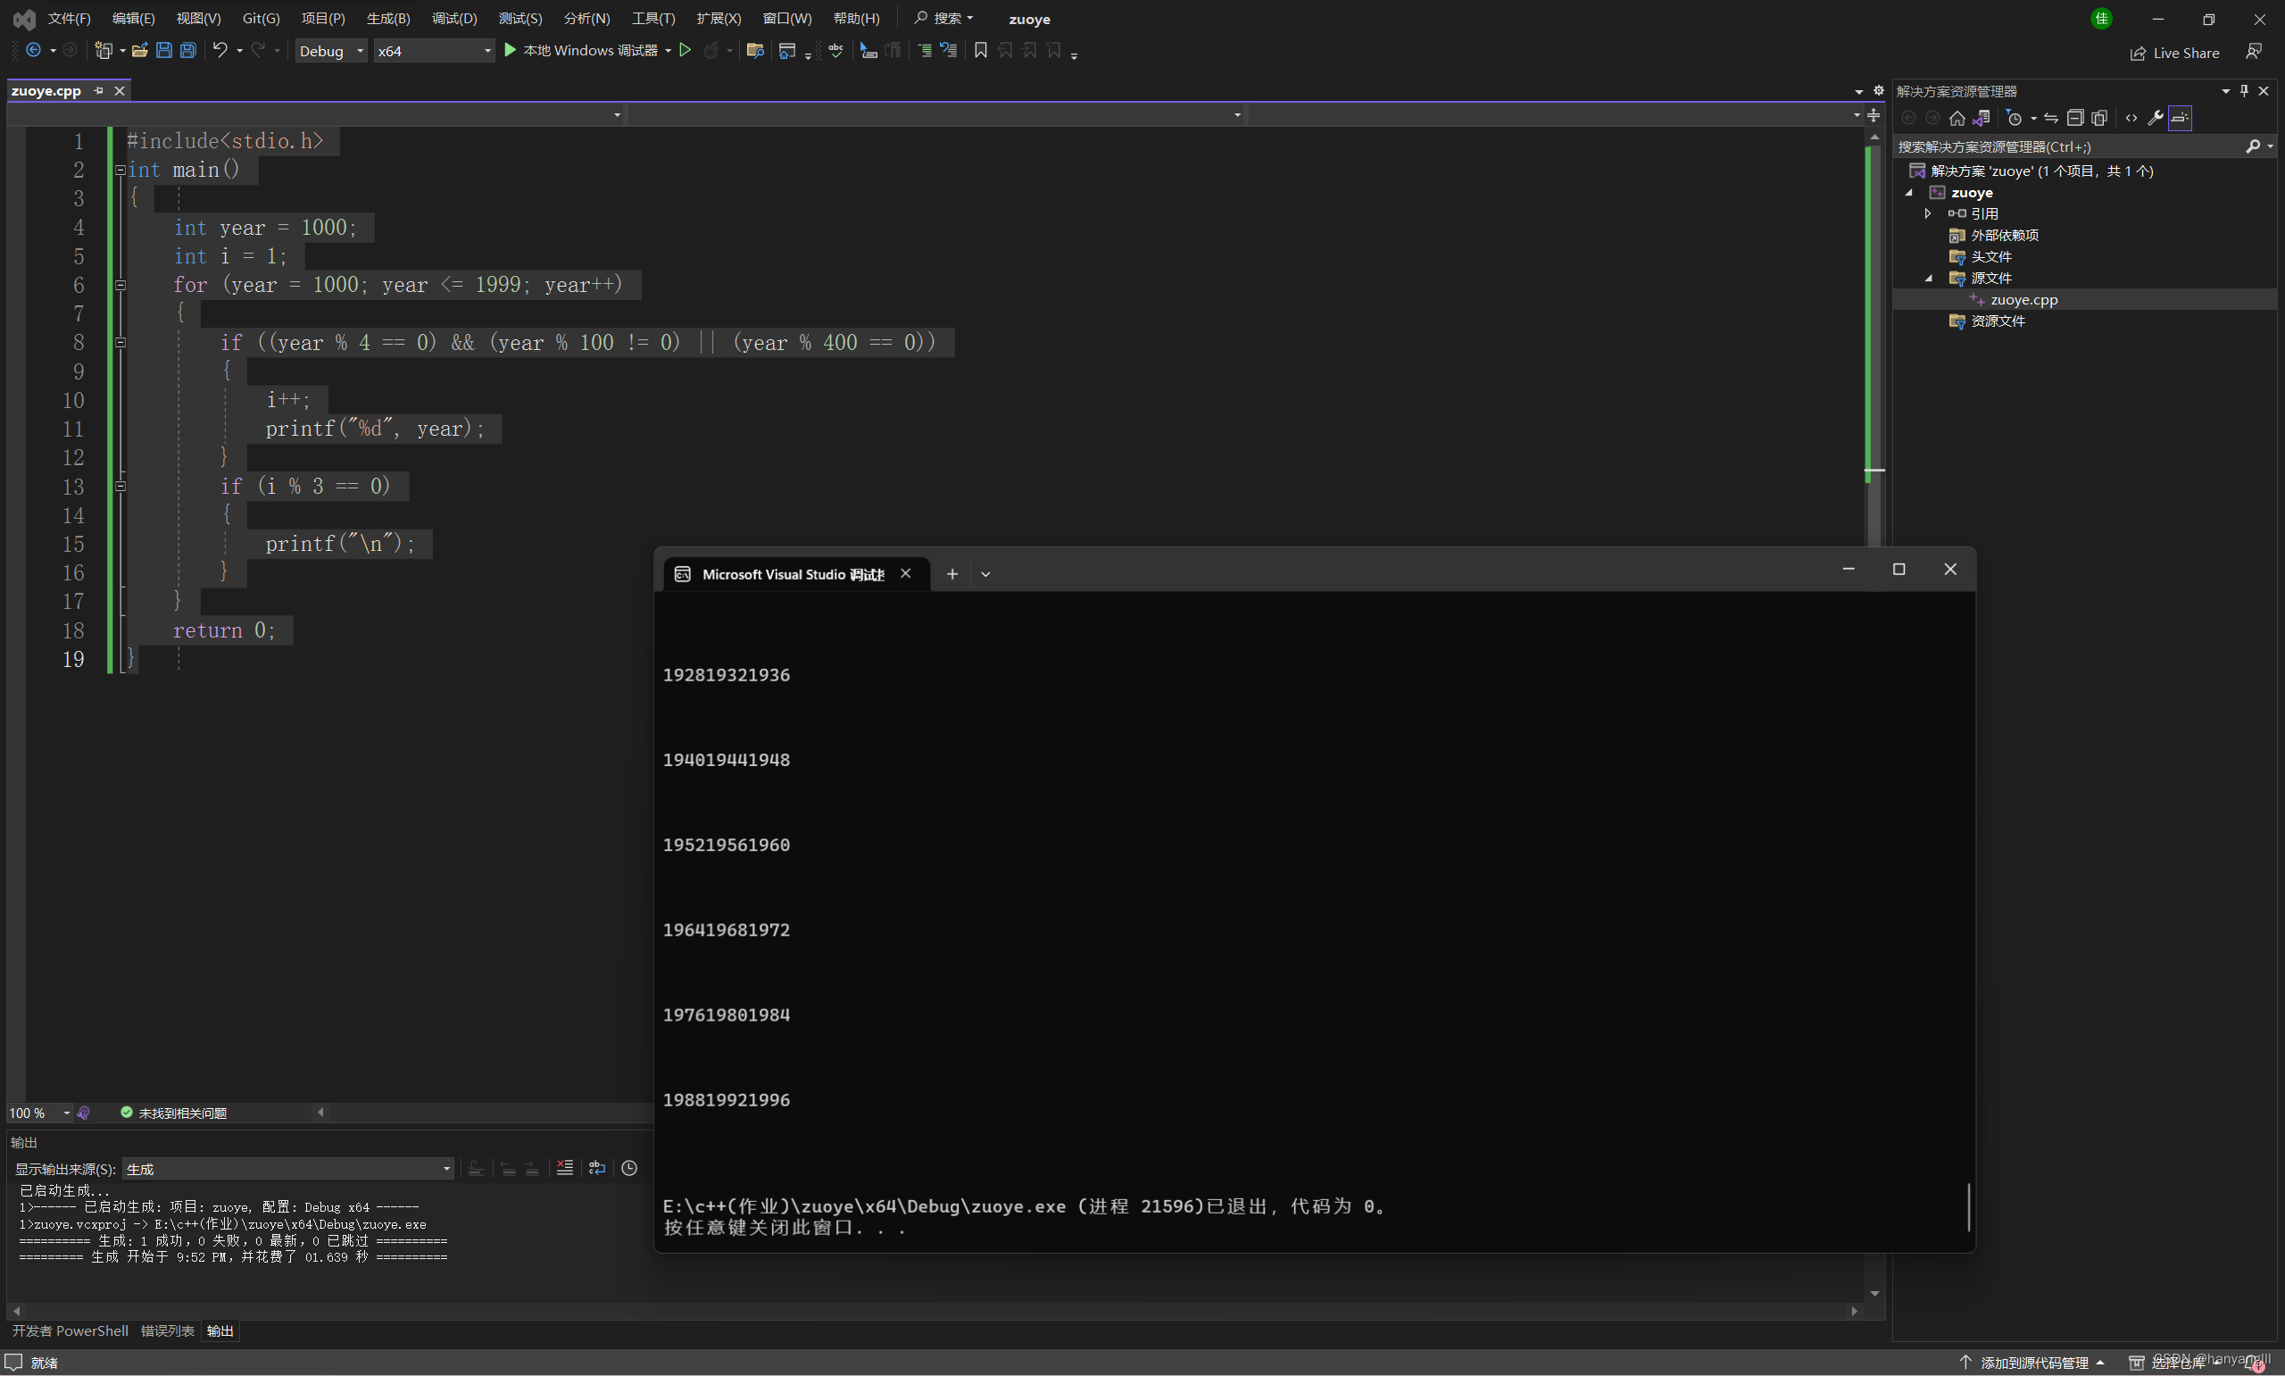Toggle output timestamps clock icon
The width and height of the screenshot is (2285, 1376).
(629, 1168)
